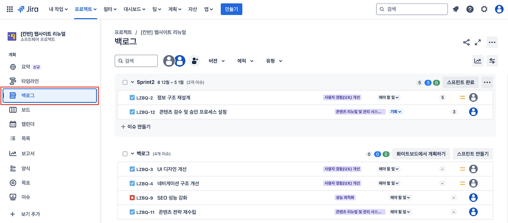508x223 pixels.
Task: Click the bug type icon on LZBQ-9
Action: (x=132, y=198)
